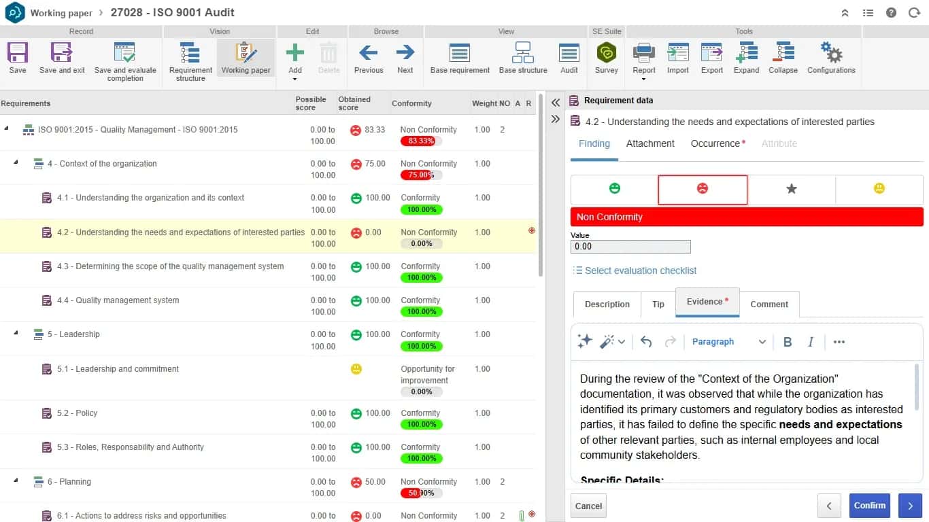Open the Requirement structure view

click(190, 53)
